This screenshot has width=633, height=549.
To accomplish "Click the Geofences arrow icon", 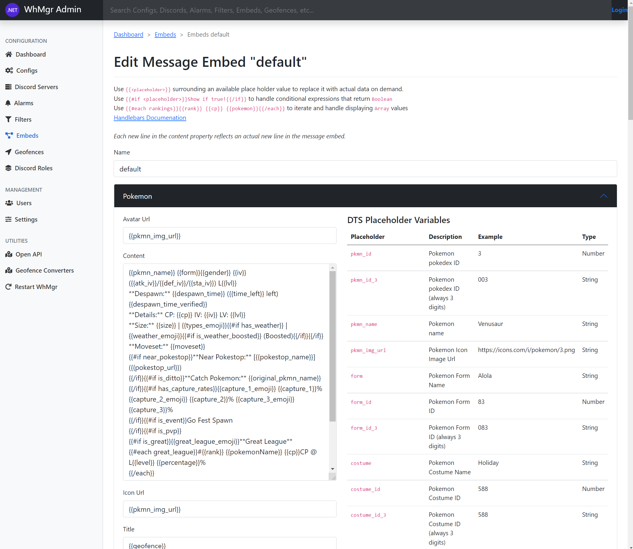I will click(8, 152).
